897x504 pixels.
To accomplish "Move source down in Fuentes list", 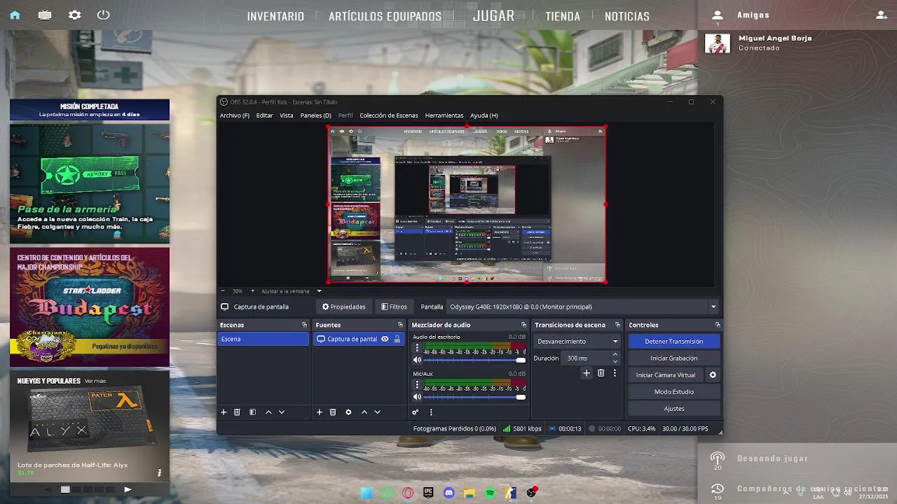I will click(x=377, y=412).
